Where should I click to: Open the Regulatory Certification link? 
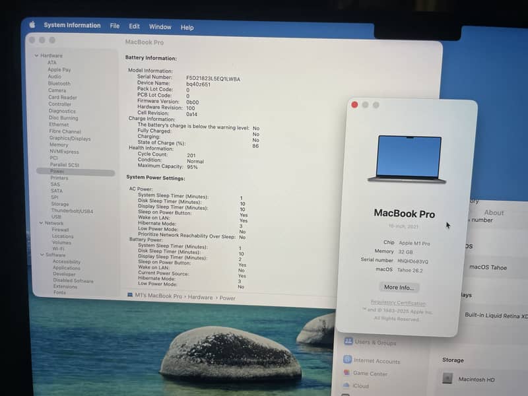398,303
